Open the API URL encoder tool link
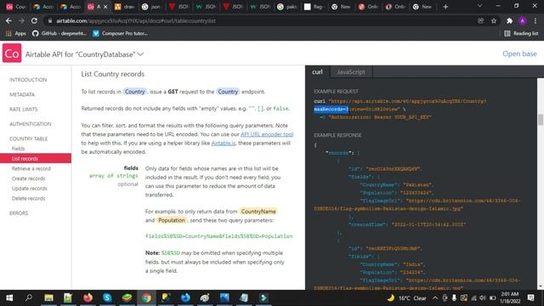This screenshot has height=306, width=544. (267, 134)
